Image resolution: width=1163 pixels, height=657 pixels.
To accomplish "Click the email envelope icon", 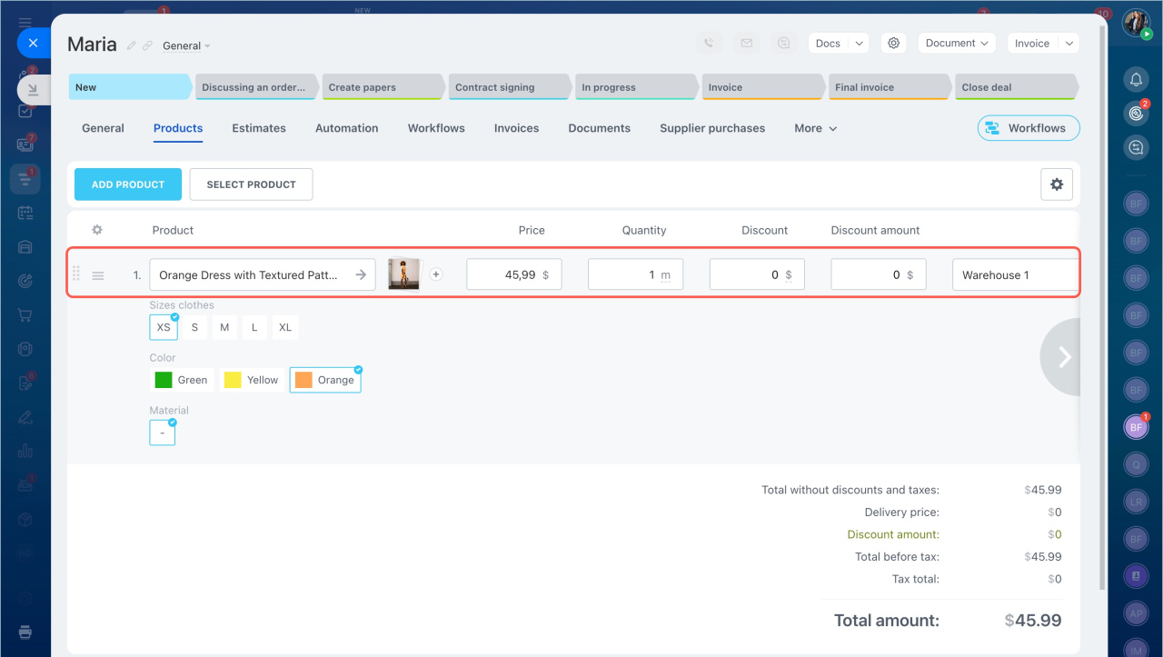I will (746, 44).
